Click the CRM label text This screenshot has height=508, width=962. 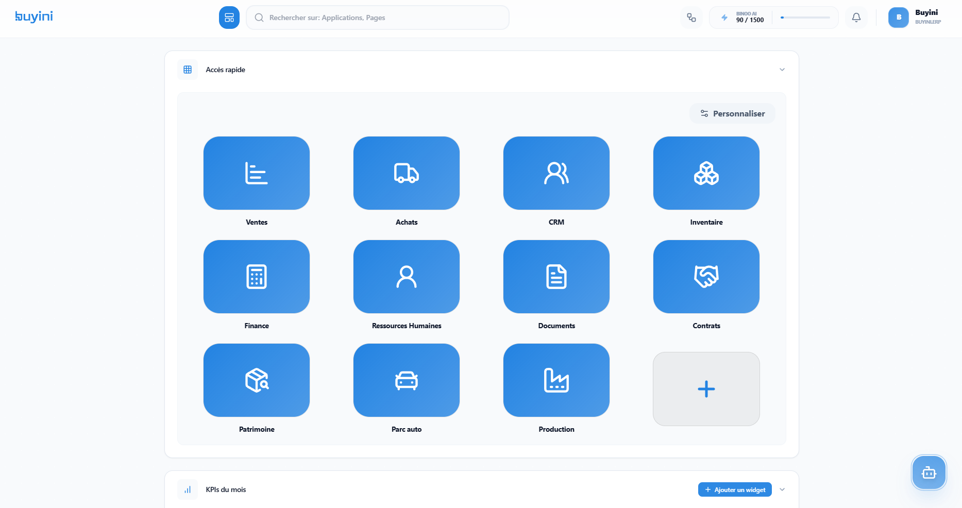556,222
